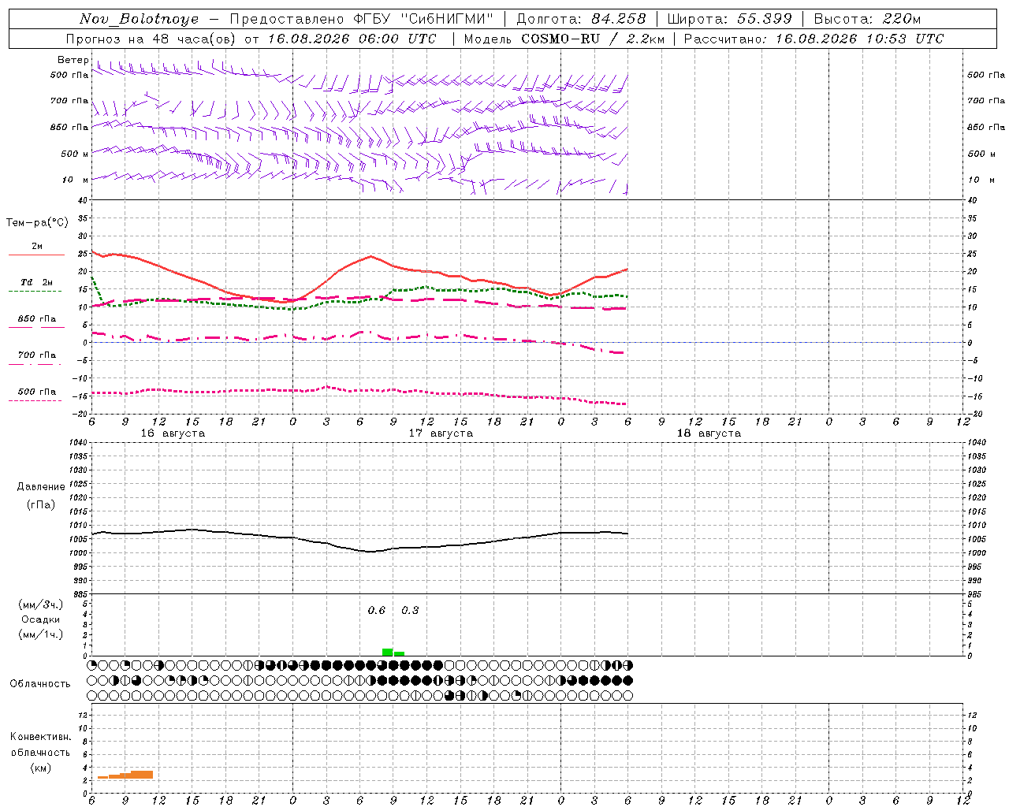Viewport: 1009px width, 807px height.
Task: Click the orange convective cloud bar
Action: [125, 775]
